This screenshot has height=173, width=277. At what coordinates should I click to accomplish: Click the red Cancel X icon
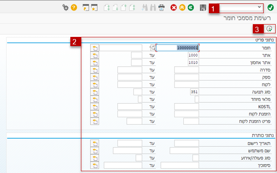[x=174, y=7]
